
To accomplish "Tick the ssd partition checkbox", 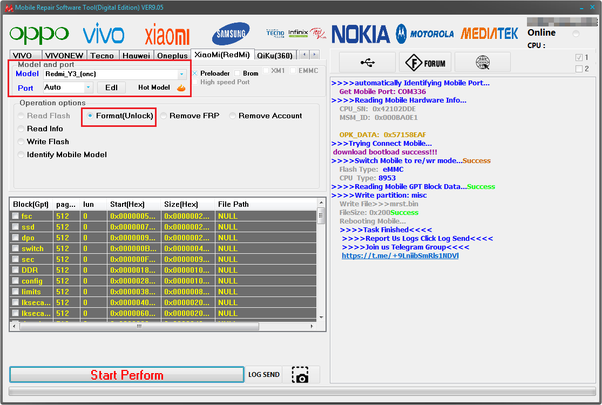I will pyautogui.click(x=15, y=227).
